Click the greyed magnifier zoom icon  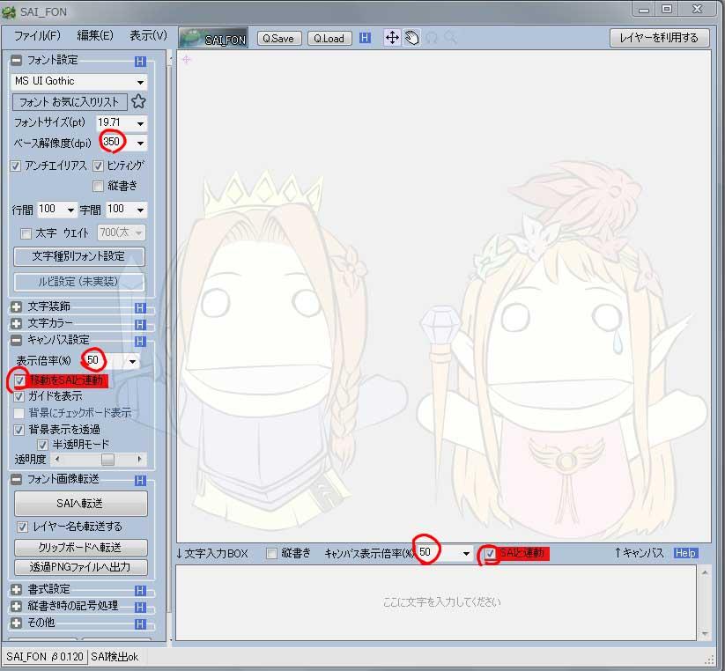450,38
